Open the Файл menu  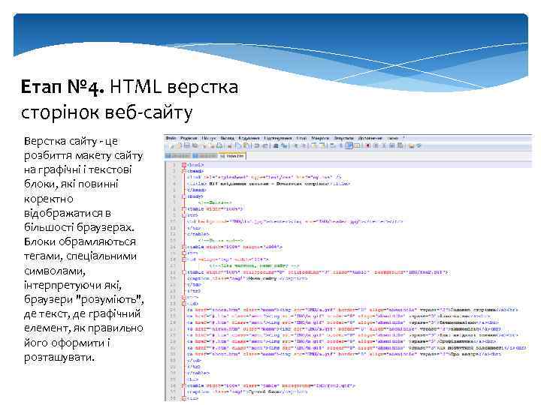point(171,138)
